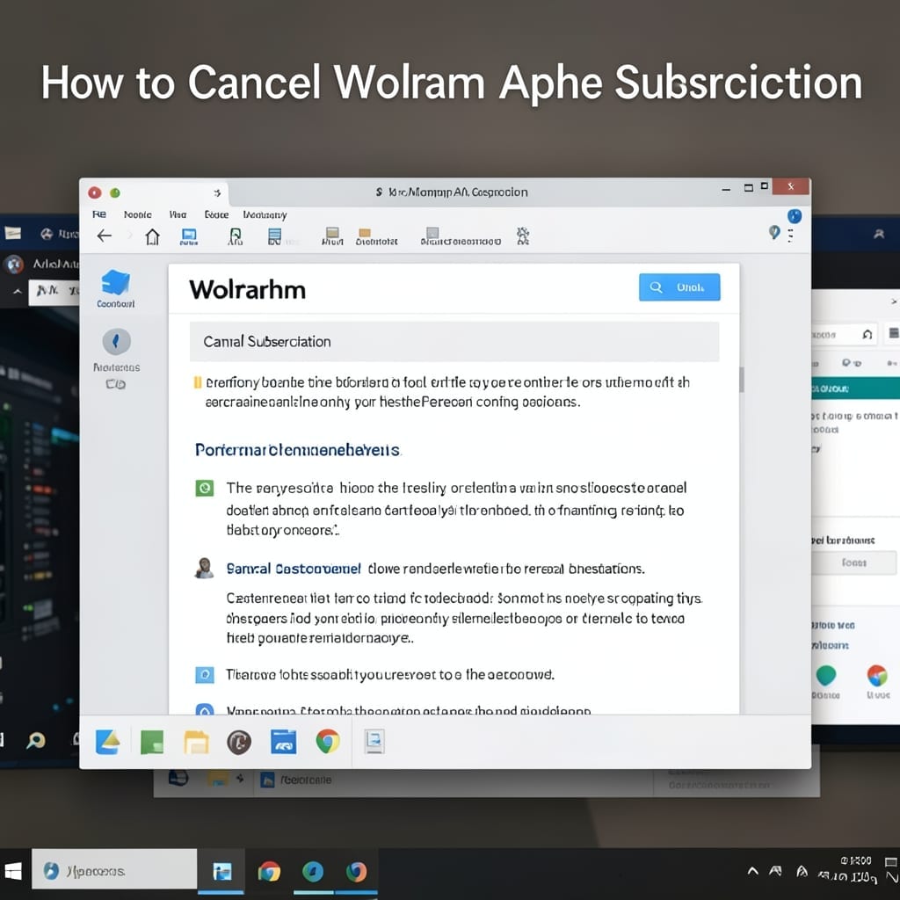Screen dimensions: 900x900
Task: Click the blue Porfermar section heading link
Action: tap(297, 450)
